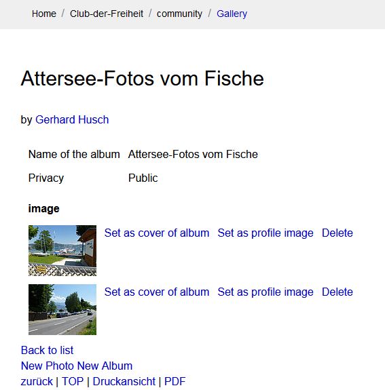Set the first photo as album cover
Screen dimensions: 385x390
157,233
